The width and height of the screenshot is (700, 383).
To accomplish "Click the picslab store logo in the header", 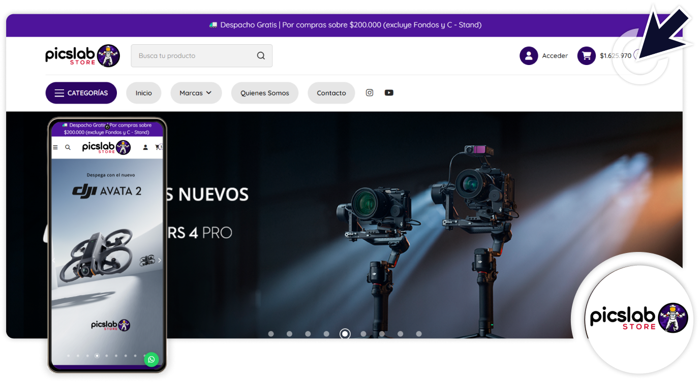I will (82, 56).
